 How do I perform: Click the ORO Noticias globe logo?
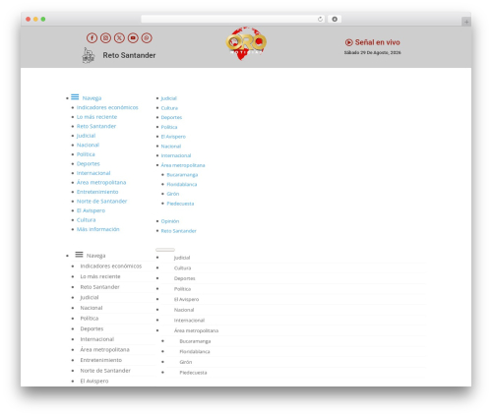[246, 43]
